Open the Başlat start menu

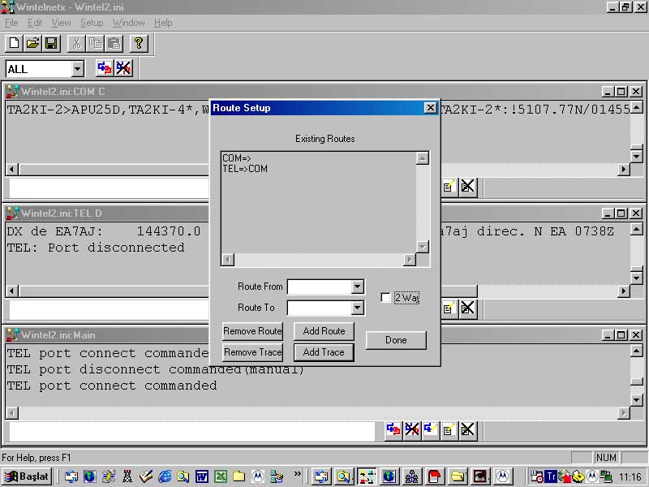coord(28,476)
